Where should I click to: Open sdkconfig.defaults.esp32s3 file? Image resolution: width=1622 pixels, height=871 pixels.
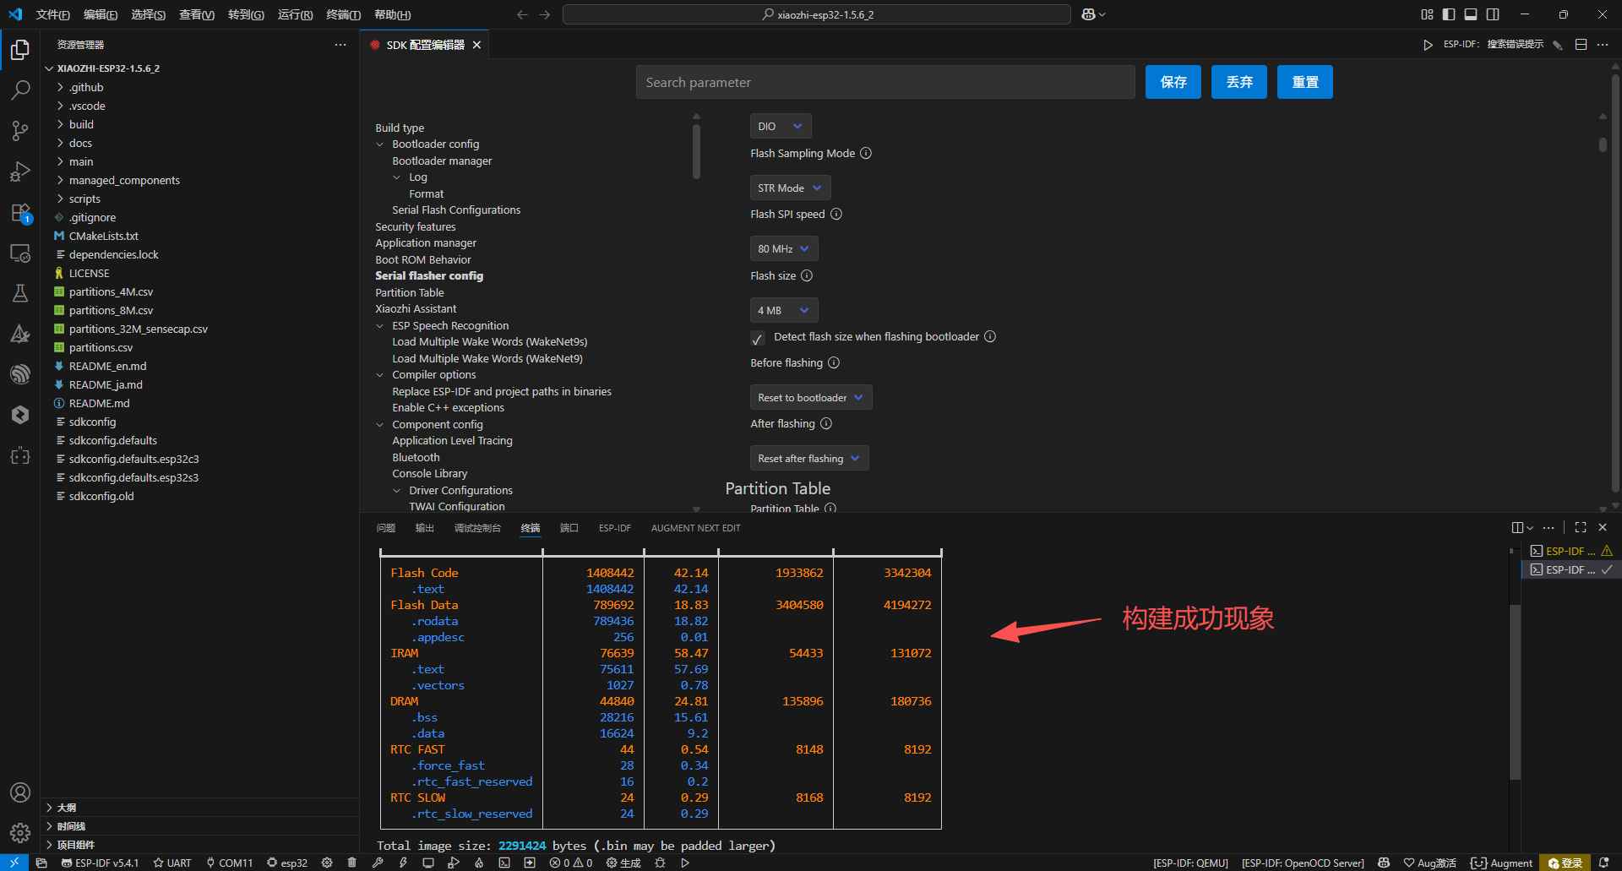coord(133,477)
